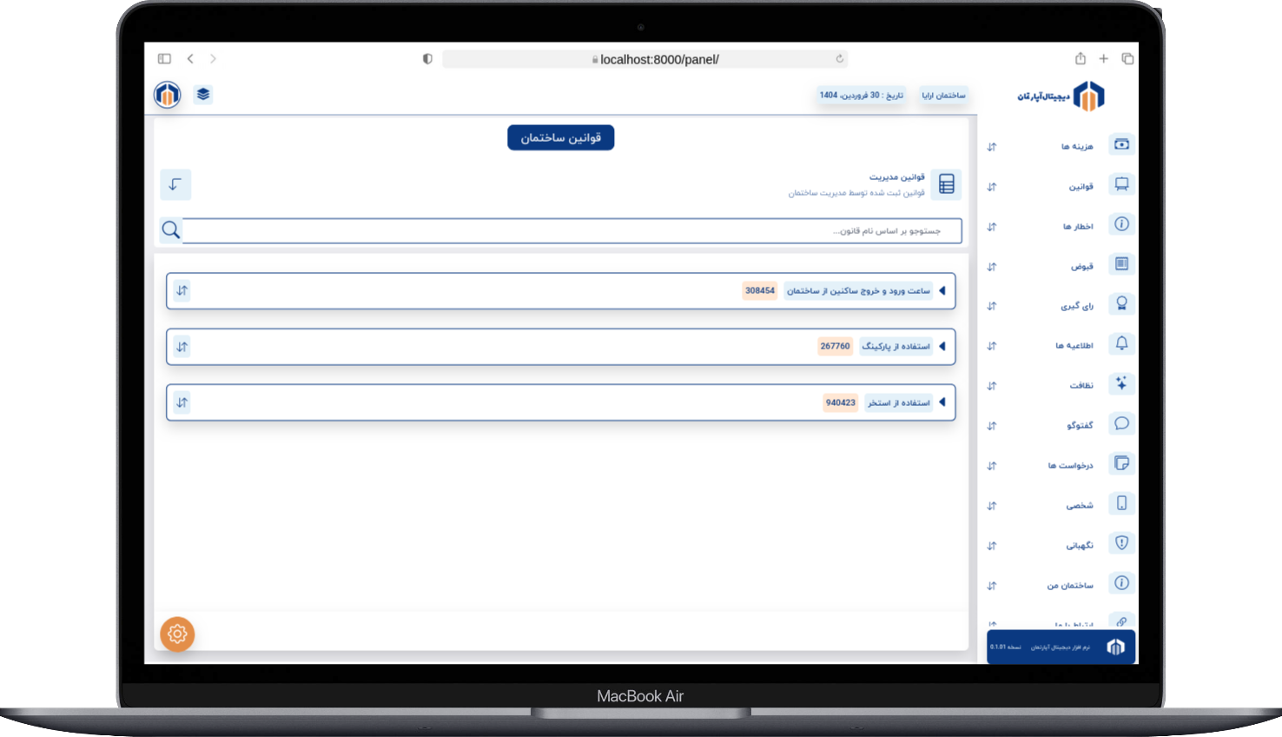Viewport: 1282px width, 737px height.
Task: Reload the page in Safari address bar
Action: (839, 59)
